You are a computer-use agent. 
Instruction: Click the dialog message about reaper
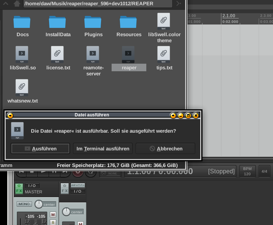point(103,131)
